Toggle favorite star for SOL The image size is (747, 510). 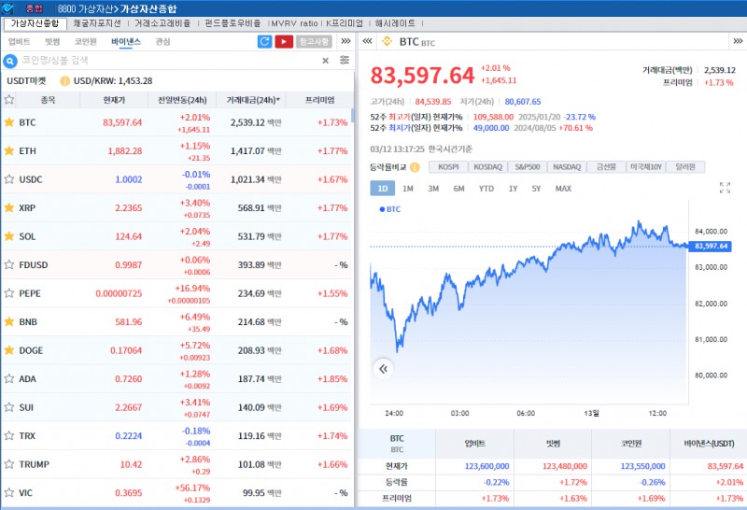[9, 236]
